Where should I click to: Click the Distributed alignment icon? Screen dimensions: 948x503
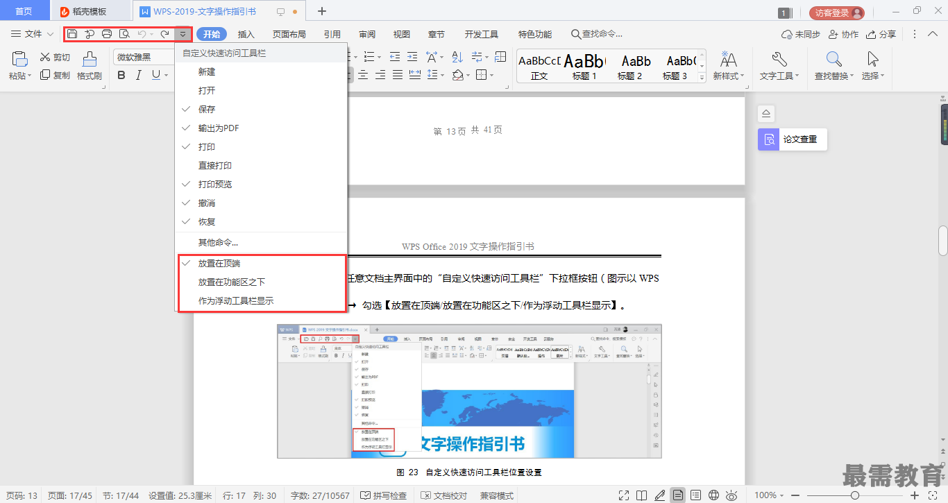[x=416, y=75]
